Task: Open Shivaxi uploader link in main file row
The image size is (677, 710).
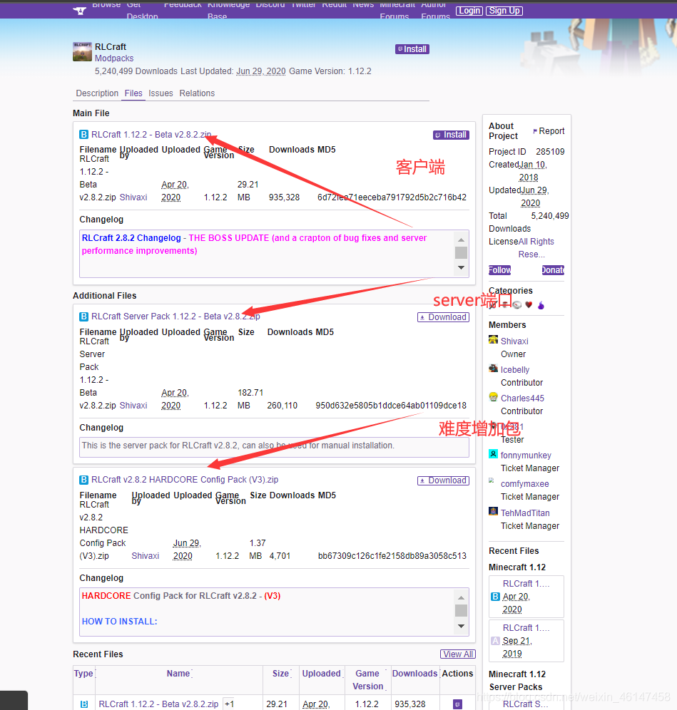Action: click(133, 197)
